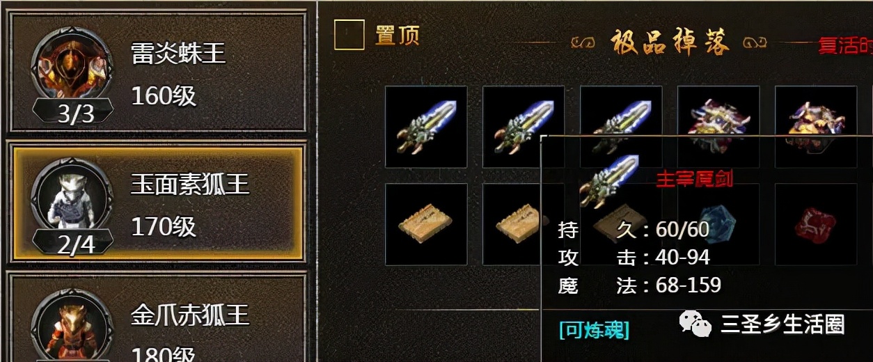The width and height of the screenshot is (873, 362).
Task: Click the 主宰魔剑 tooltip title
Action: click(695, 178)
